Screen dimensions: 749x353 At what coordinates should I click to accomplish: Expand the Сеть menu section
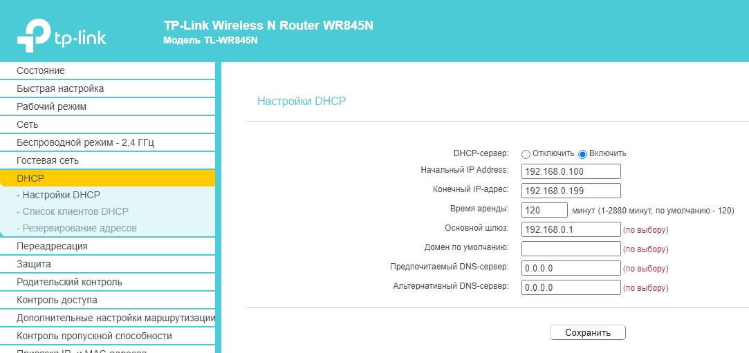[x=28, y=124]
